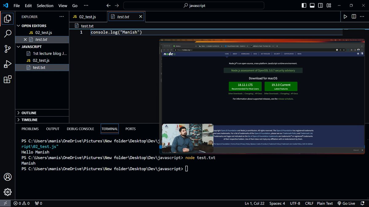Image resolution: width=369 pixels, height=207 pixels.
Task: Run the current file with the play button
Action: [x=345, y=16]
